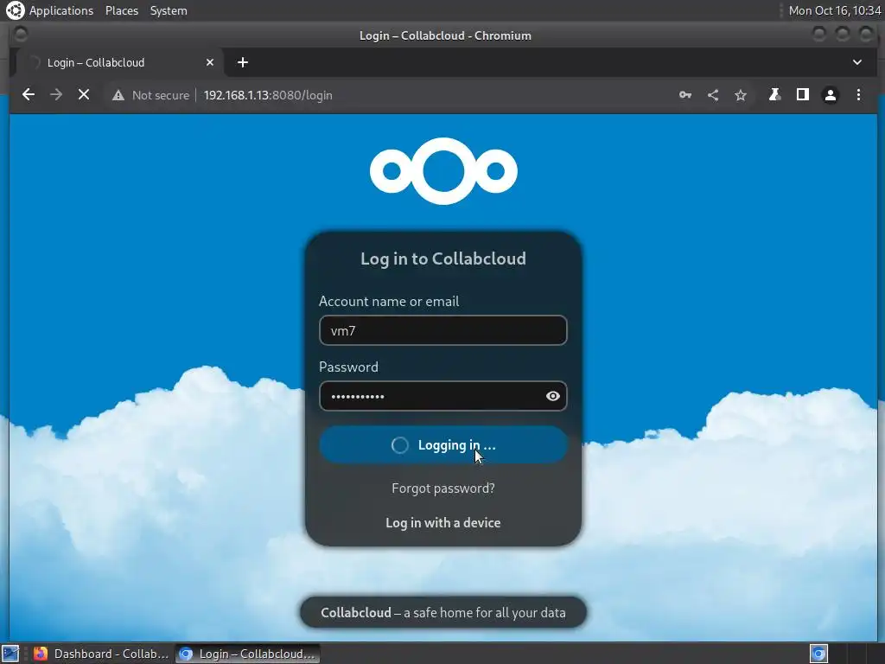Click the Collabcloud logo
Screen dimensions: 885x664
coord(443,170)
